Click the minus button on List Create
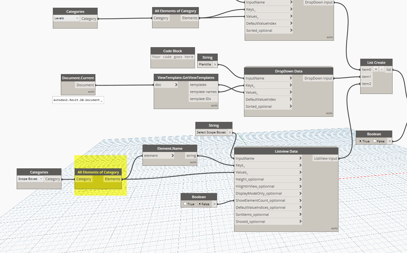Viewport: 407px width, 253px height. (x=382, y=69)
